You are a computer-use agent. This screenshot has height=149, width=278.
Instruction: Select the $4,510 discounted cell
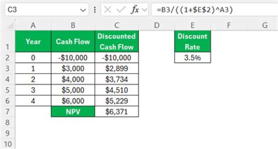coord(117,90)
